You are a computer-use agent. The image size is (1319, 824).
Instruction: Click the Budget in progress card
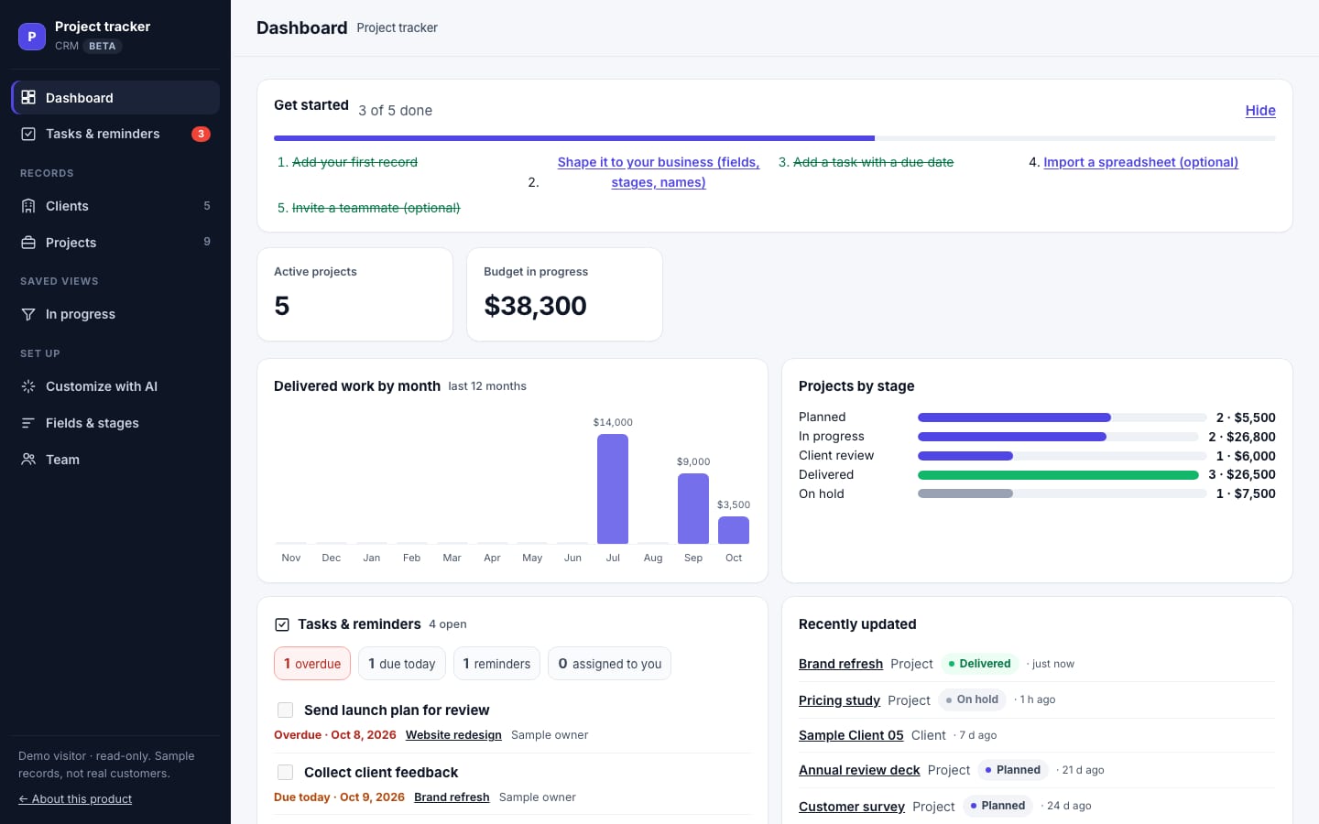tap(565, 295)
